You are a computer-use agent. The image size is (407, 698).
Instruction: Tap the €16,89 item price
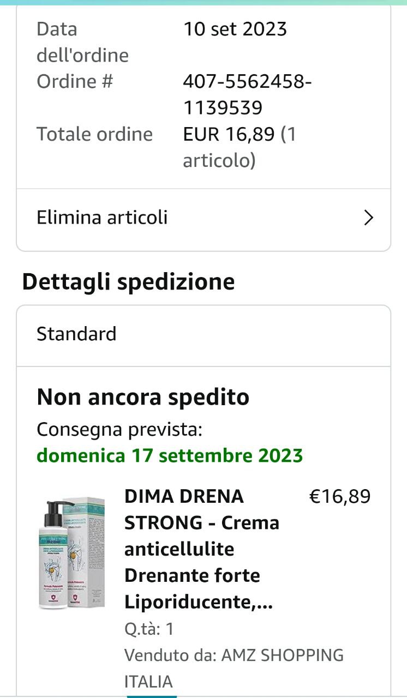[340, 497]
